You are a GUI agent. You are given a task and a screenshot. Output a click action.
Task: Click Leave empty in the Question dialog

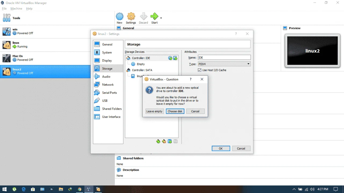[154, 111]
